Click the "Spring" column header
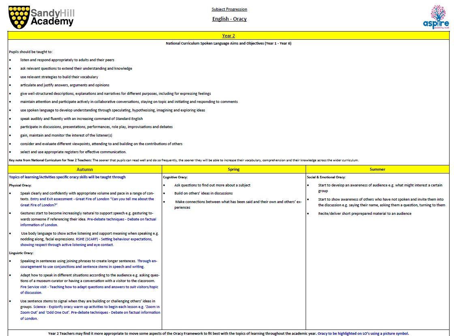The width and height of the screenshot is (454, 336). tap(233, 169)
